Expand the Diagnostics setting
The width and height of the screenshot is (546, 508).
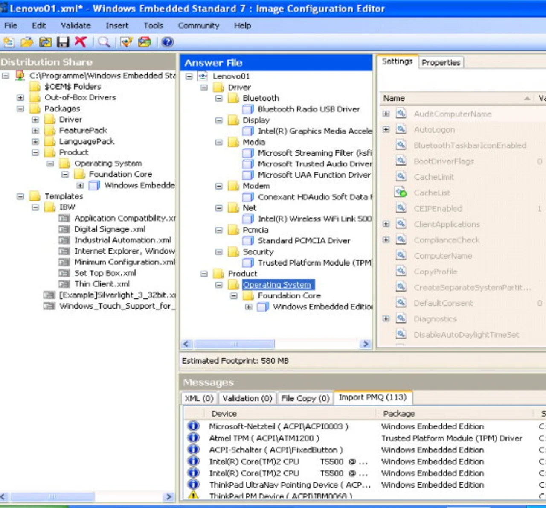[x=386, y=319]
